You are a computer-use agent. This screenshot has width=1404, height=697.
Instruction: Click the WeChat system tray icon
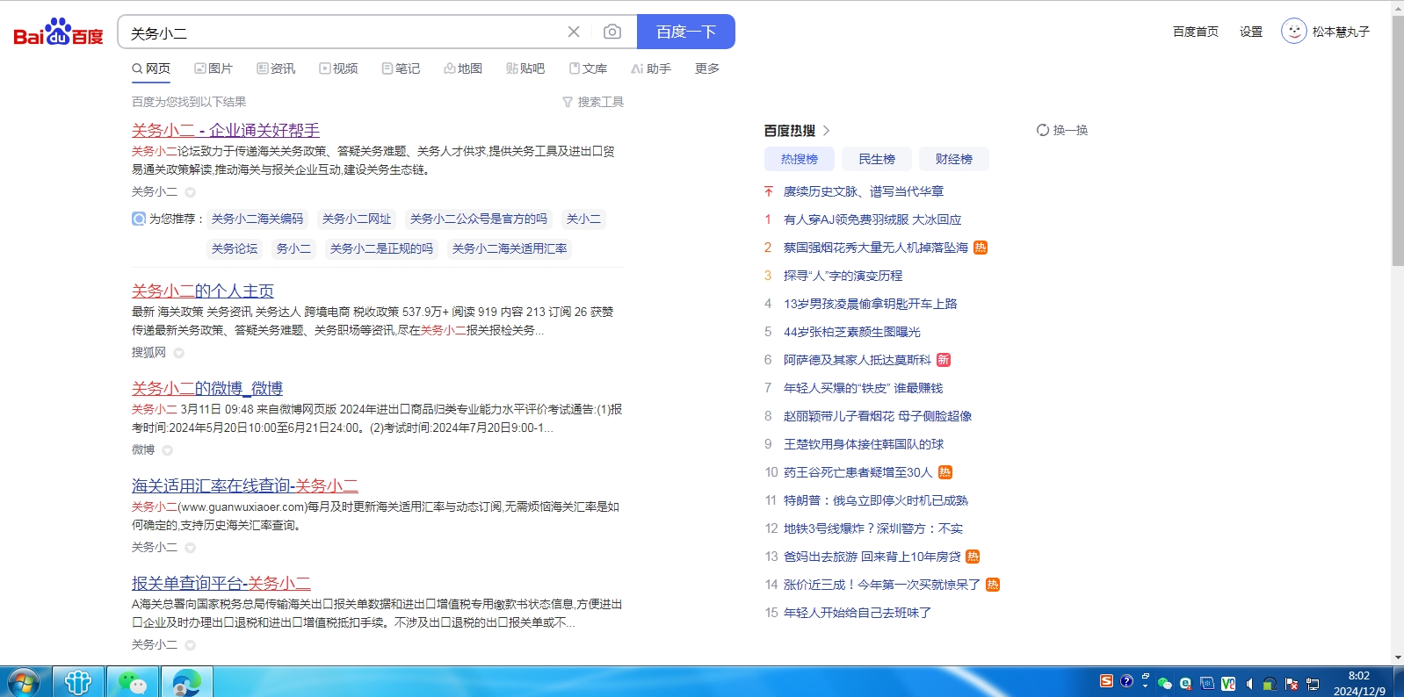click(x=1165, y=683)
